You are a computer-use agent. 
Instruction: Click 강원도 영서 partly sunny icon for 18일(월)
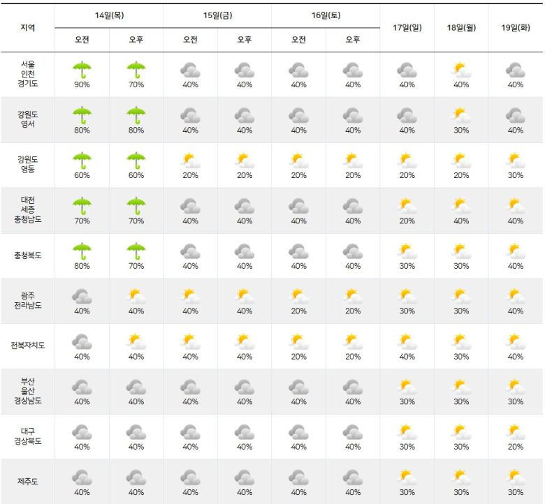point(460,115)
